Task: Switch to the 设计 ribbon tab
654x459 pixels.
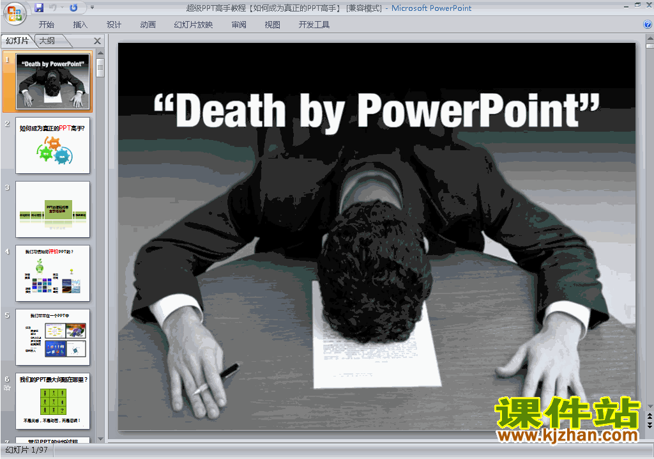Action: tap(114, 25)
